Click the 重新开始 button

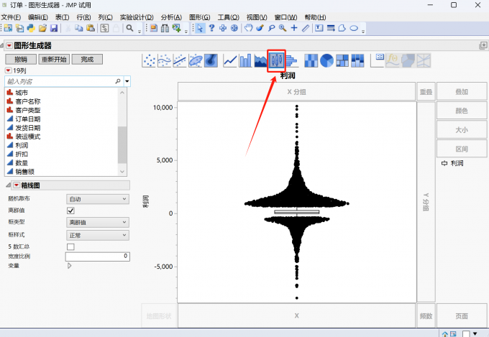point(54,59)
